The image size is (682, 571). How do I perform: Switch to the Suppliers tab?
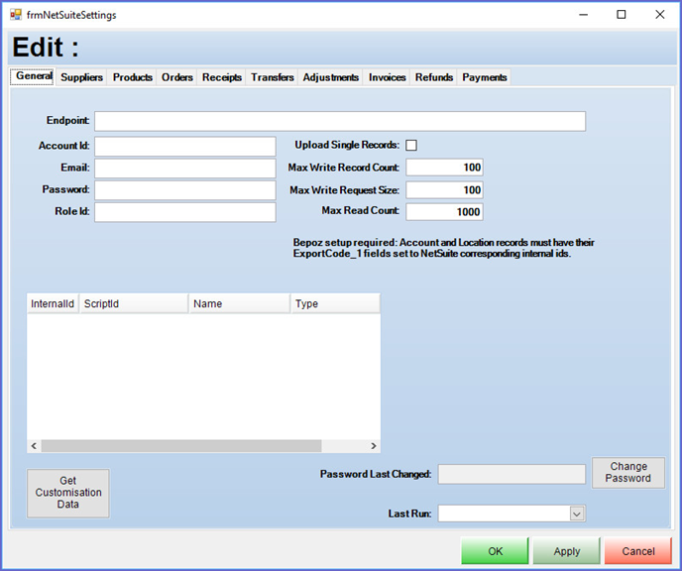click(81, 77)
